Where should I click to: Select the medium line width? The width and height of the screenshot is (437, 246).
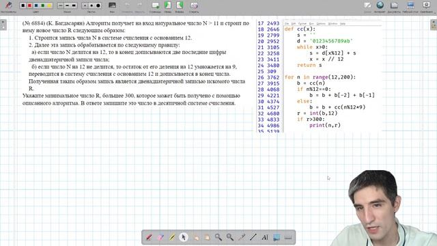[67, 5]
